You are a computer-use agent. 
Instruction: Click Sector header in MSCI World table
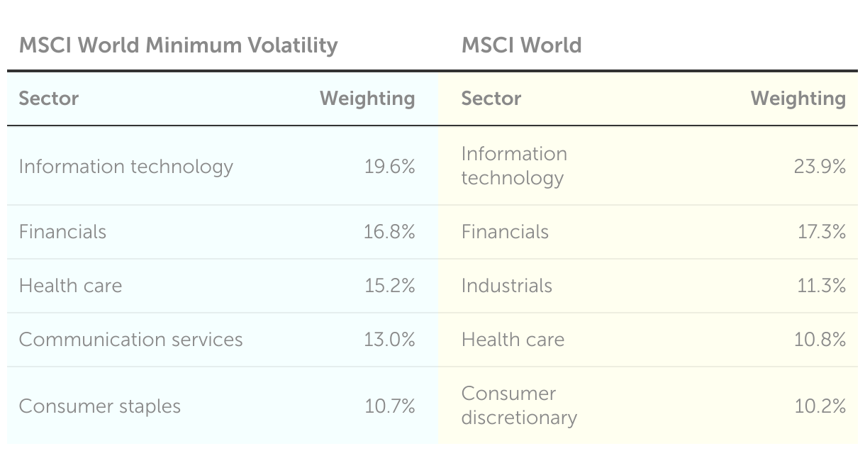[x=491, y=98]
